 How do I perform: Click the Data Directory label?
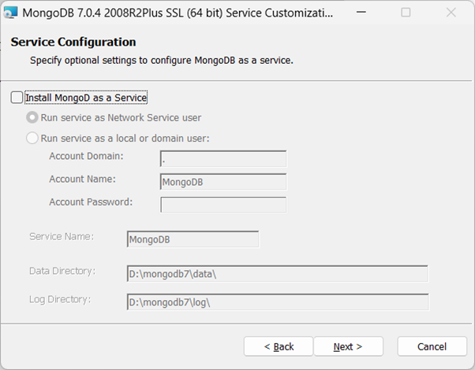pyautogui.click(x=62, y=271)
